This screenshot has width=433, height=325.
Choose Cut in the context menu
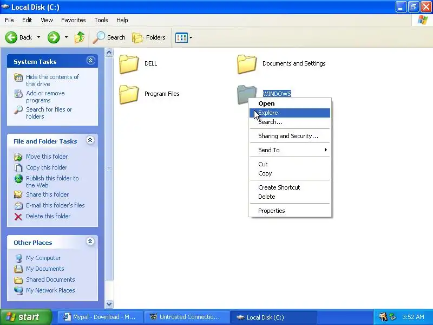pyautogui.click(x=290, y=164)
